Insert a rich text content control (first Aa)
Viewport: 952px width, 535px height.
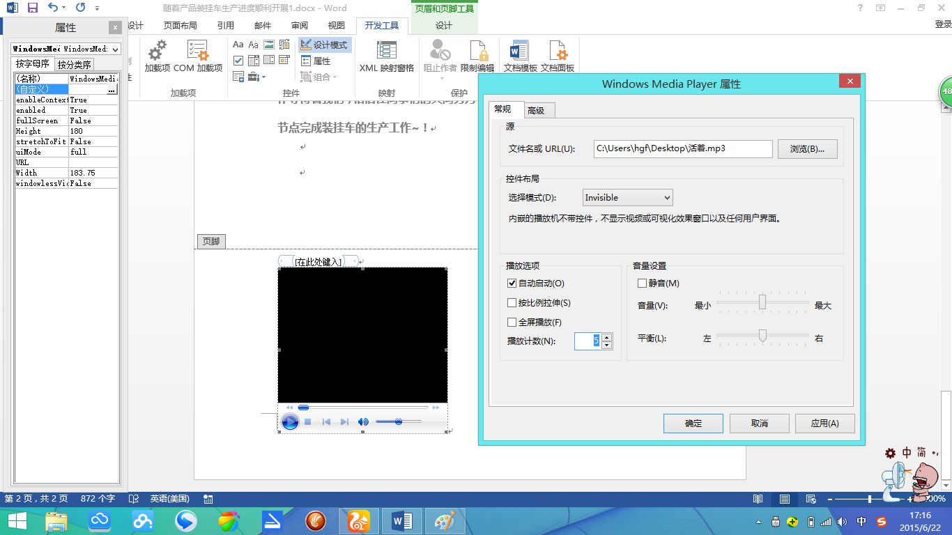tap(238, 45)
